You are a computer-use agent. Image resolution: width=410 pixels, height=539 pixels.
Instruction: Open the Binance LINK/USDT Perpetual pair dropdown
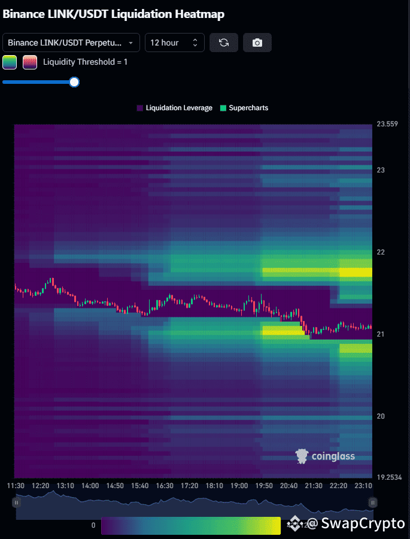click(x=71, y=43)
